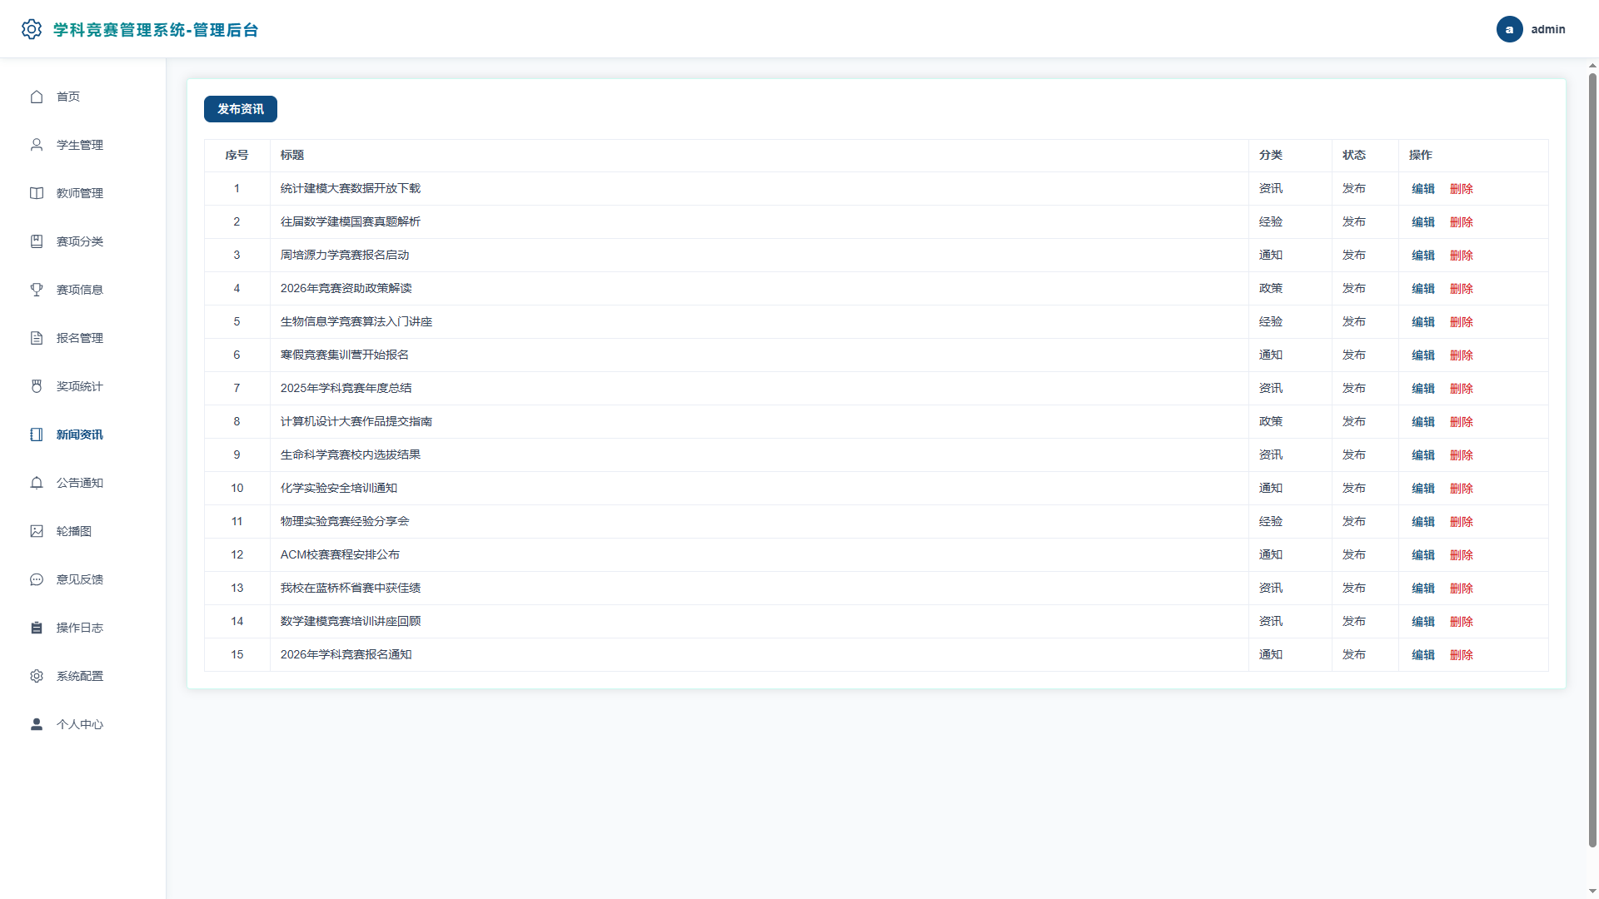Click the scrollbar down arrow
The height and width of the screenshot is (899, 1599).
(1592, 892)
